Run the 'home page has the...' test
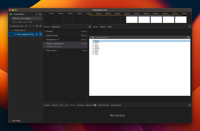Image resolution: width=200 pixels, height=131 pixels. coord(37,34)
